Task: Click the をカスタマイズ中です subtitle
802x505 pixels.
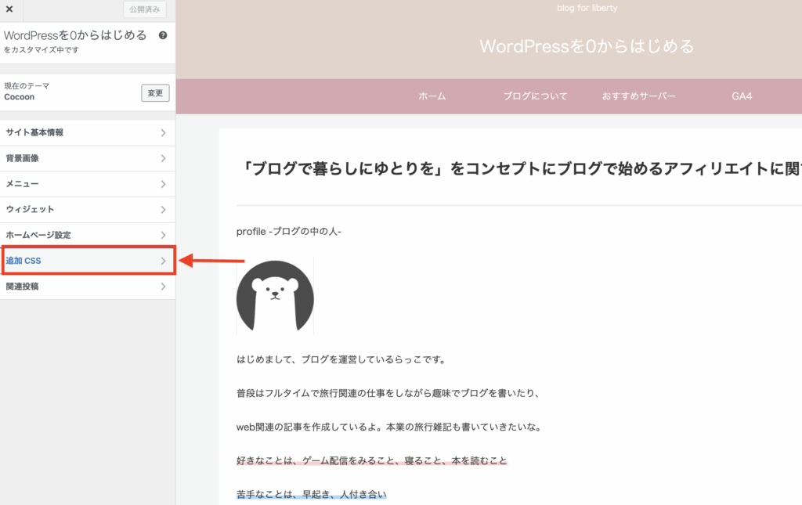Action: [x=42, y=50]
